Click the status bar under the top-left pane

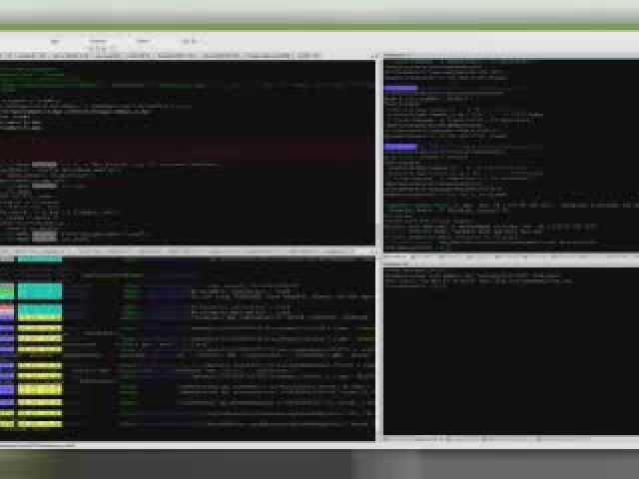(x=188, y=250)
